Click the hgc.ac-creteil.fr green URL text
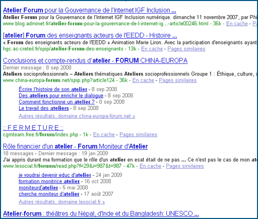The height and width of the screenshot is (219, 258). point(63,49)
